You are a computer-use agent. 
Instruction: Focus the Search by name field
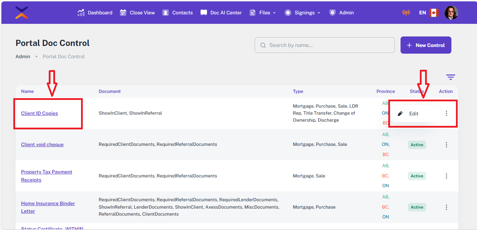(324, 45)
